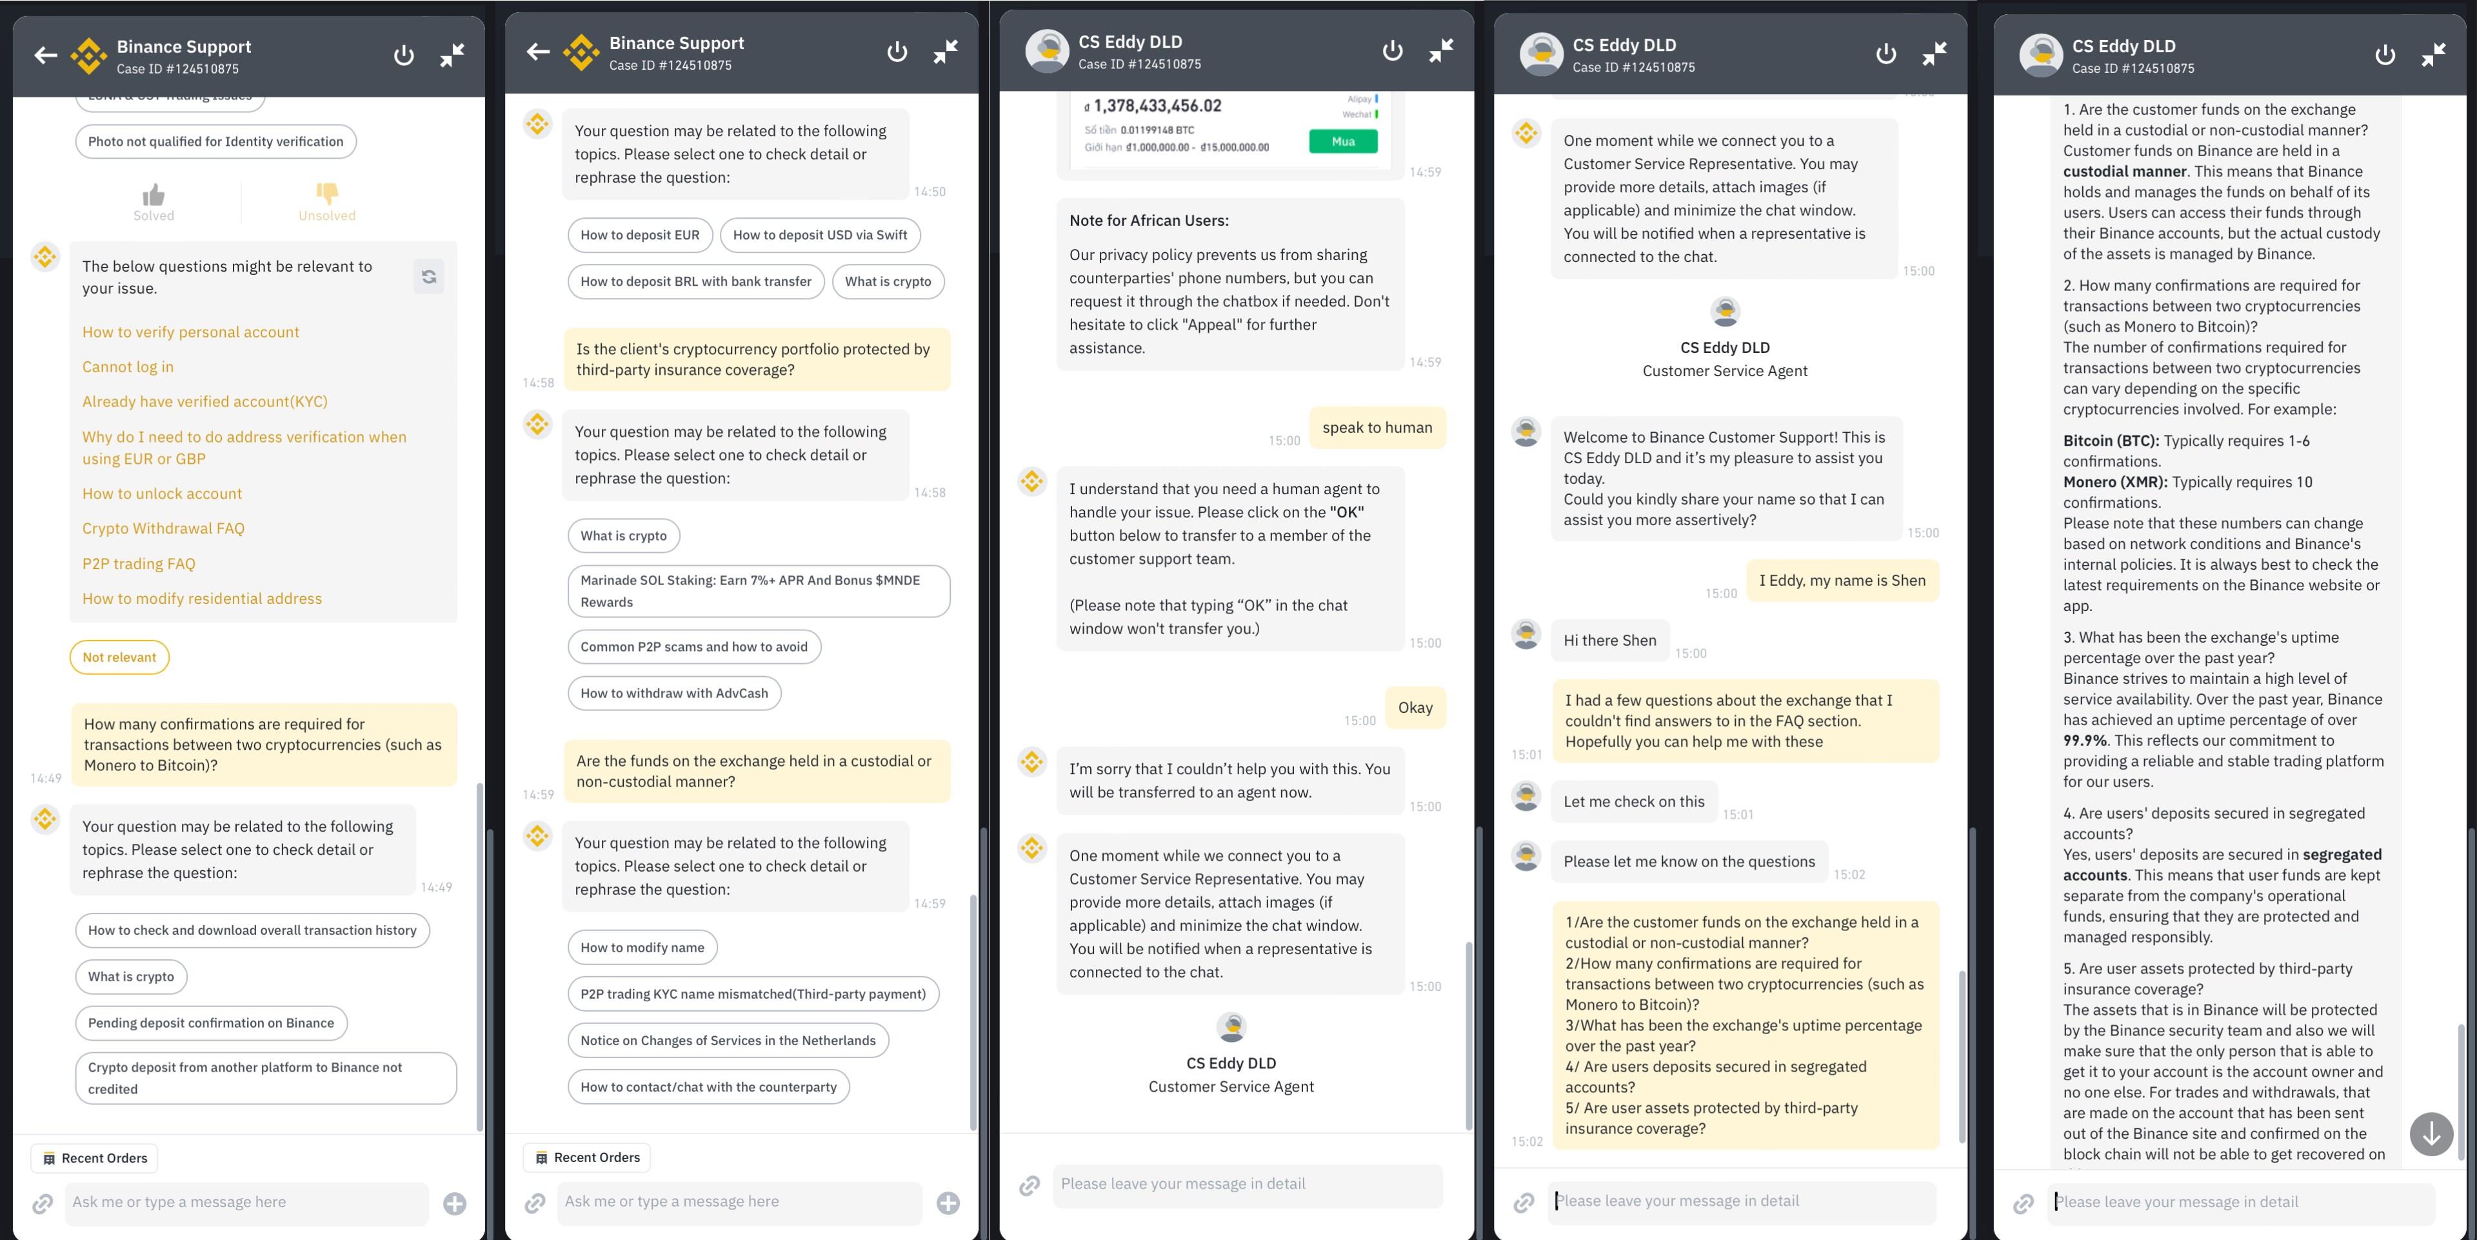Click collapse arrows icon in fifth panel
Image resolution: width=2477 pixels, height=1240 pixels.
click(2434, 55)
